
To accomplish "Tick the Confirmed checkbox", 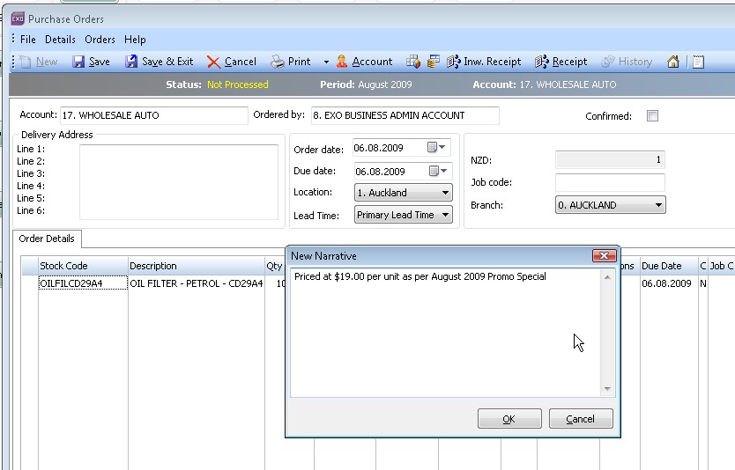I will (x=652, y=115).
